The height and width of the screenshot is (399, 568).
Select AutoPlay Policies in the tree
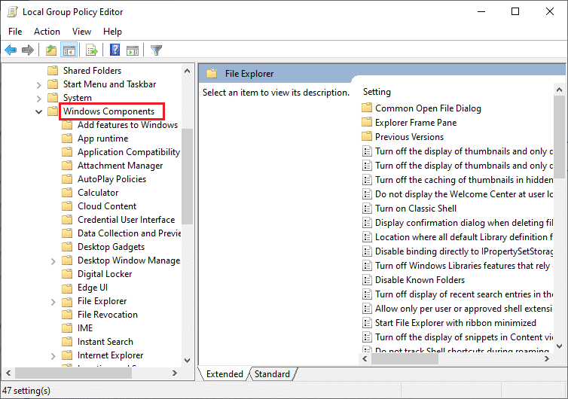point(112,179)
